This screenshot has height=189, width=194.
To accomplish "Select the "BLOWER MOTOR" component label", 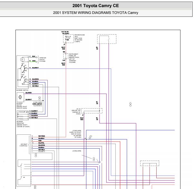I will [22, 106].
